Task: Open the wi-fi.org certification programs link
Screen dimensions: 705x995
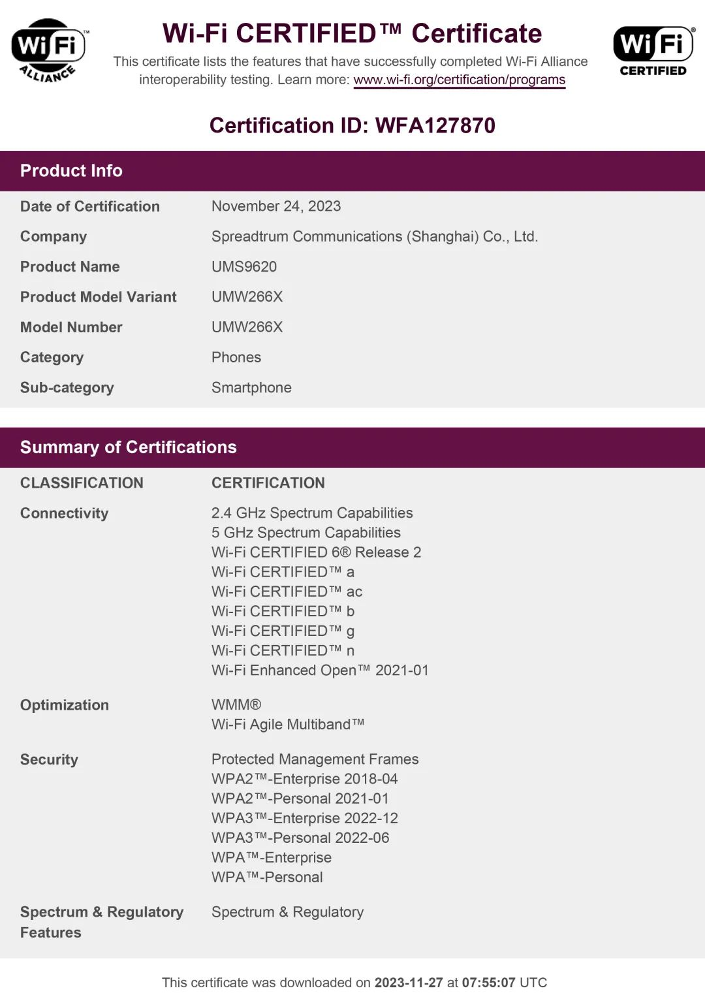Action: (460, 80)
